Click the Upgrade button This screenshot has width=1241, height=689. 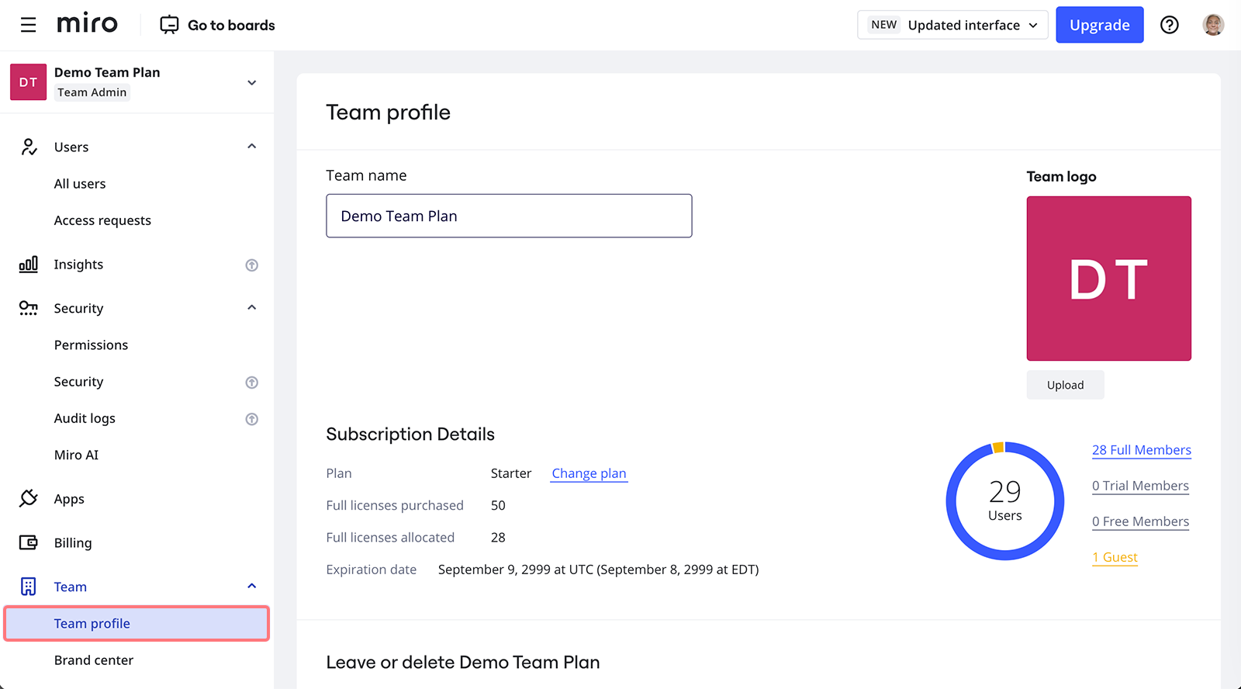click(1099, 25)
